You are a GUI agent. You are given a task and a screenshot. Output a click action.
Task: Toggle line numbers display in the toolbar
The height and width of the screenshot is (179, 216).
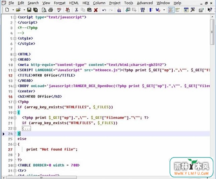point(171,10)
